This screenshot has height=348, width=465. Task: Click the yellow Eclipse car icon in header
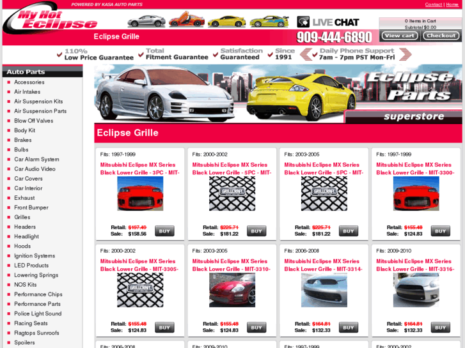pyautogui.click(x=227, y=21)
